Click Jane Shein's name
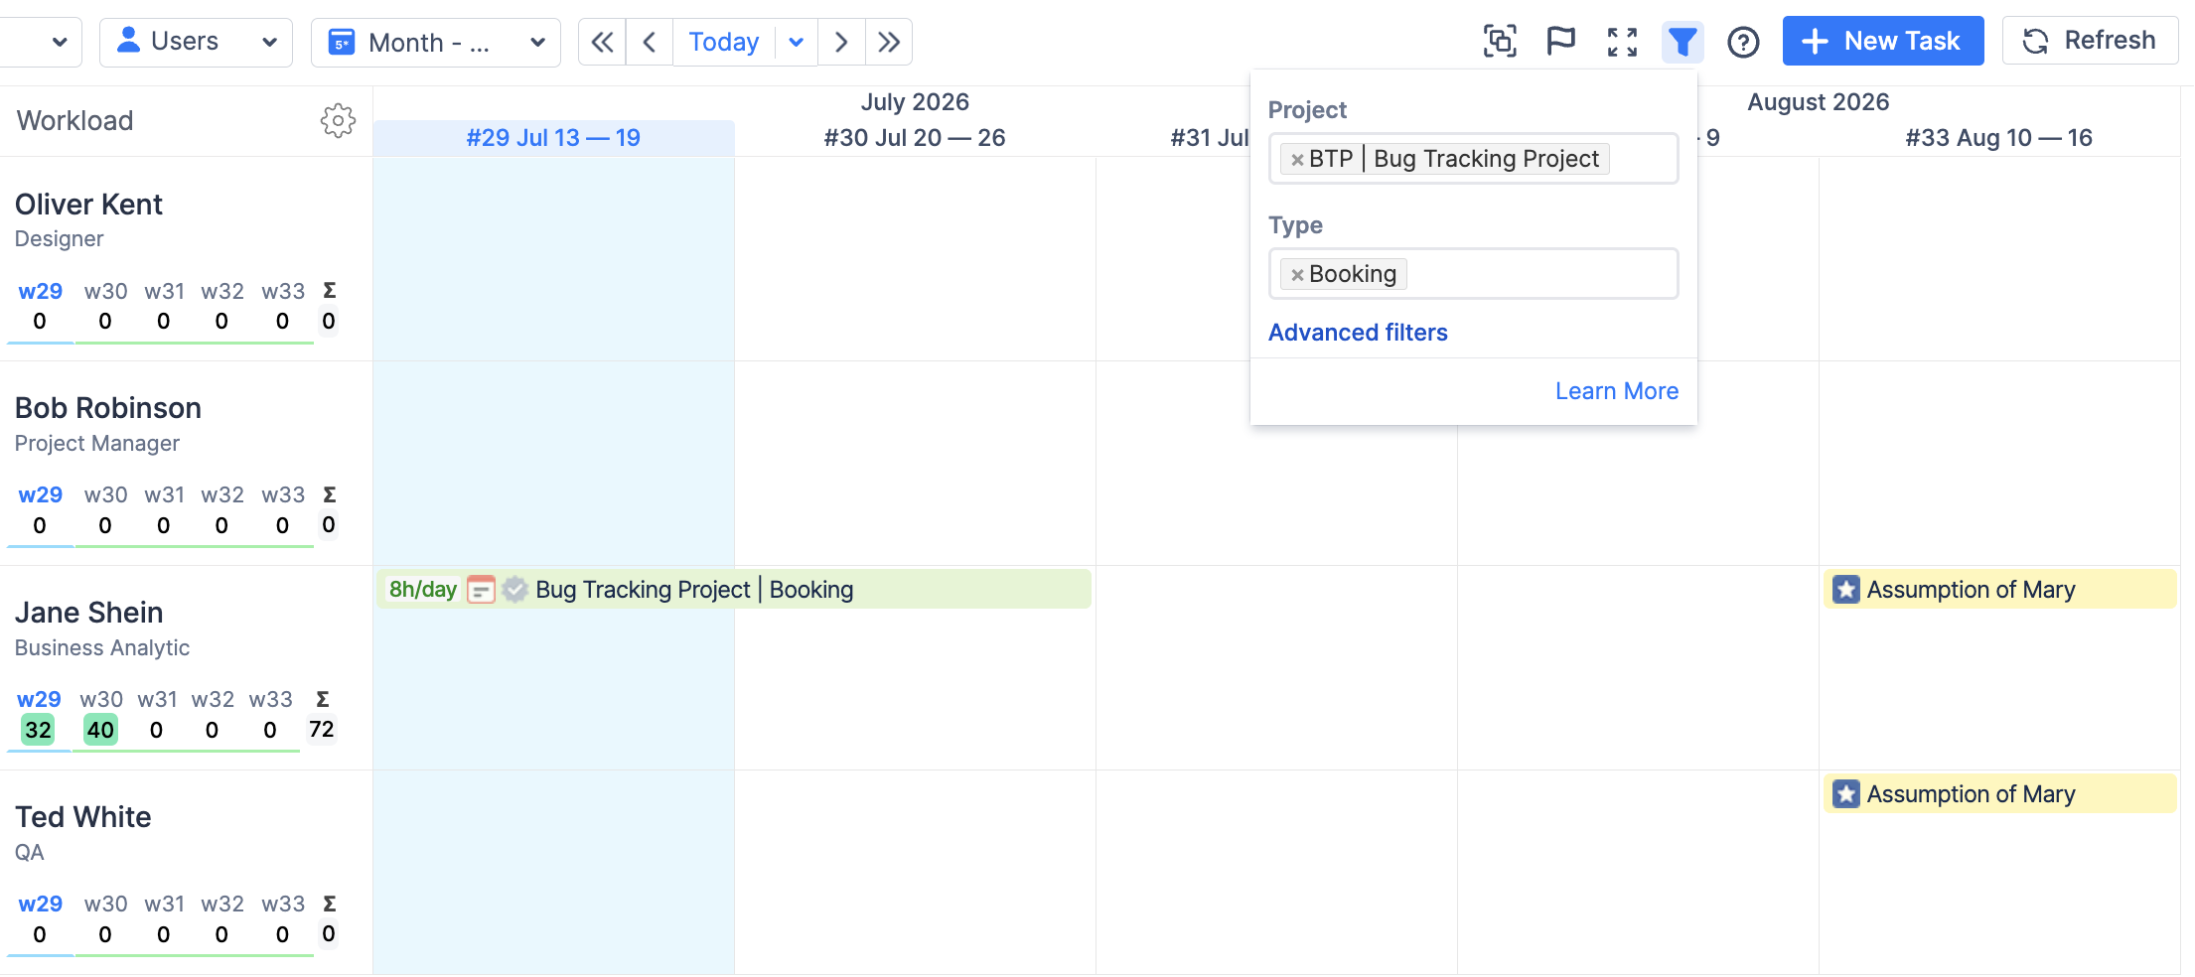Image resolution: width=2195 pixels, height=977 pixels. point(88,613)
